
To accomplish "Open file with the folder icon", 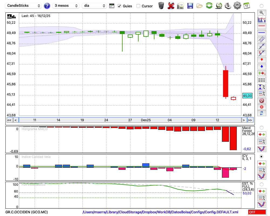I will [200, 6].
